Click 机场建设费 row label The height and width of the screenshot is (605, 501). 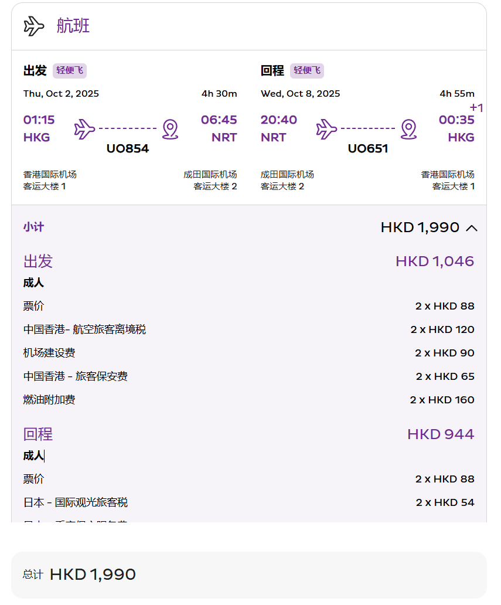[49, 353]
